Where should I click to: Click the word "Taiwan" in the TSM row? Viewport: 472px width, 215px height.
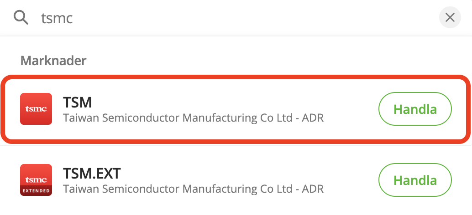click(81, 118)
